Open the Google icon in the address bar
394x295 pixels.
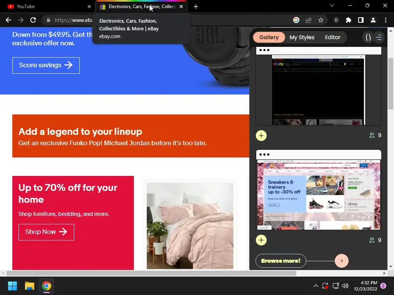click(x=296, y=20)
